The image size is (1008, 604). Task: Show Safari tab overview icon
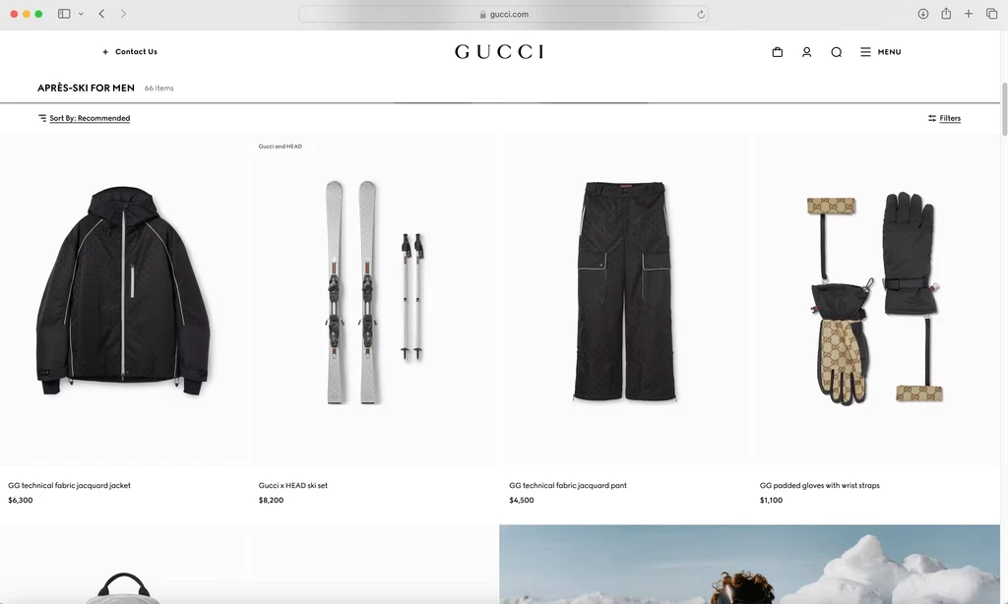(x=992, y=14)
